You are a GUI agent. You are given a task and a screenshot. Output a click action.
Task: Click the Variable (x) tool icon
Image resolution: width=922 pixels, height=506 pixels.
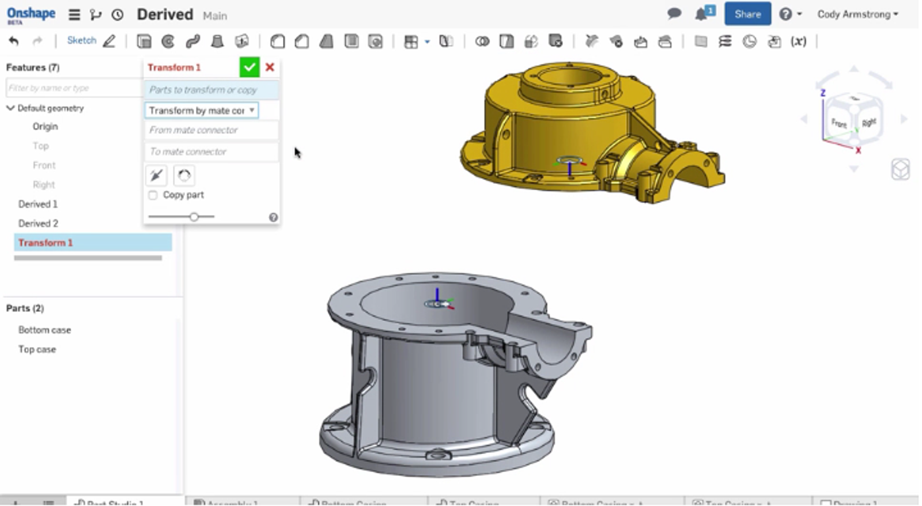[798, 41]
